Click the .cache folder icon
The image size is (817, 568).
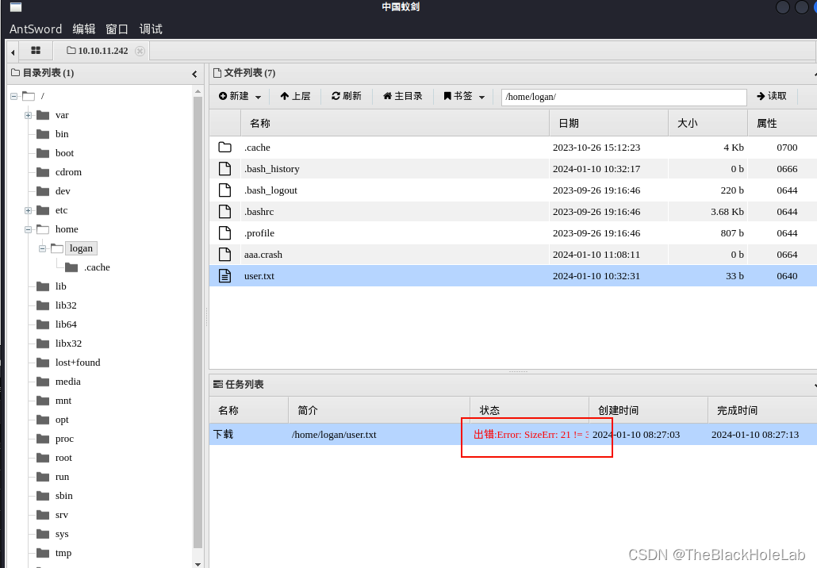pyautogui.click(x=224, y=148)
